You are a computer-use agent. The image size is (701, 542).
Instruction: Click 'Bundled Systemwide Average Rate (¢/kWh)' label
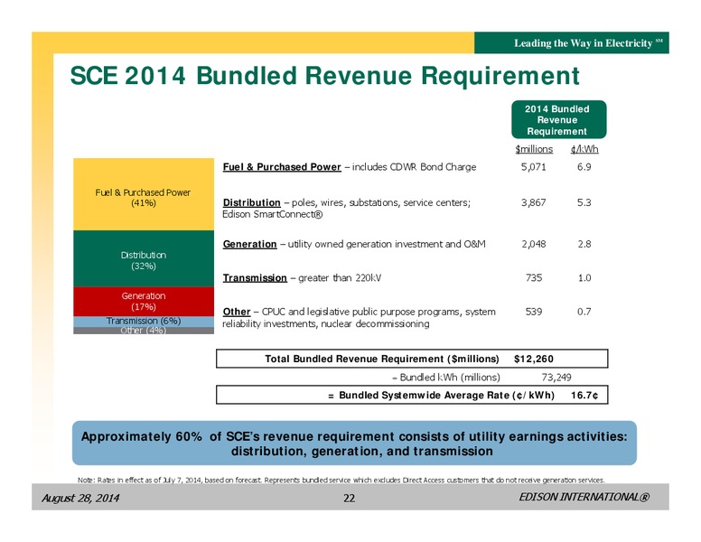coord(446,396)
